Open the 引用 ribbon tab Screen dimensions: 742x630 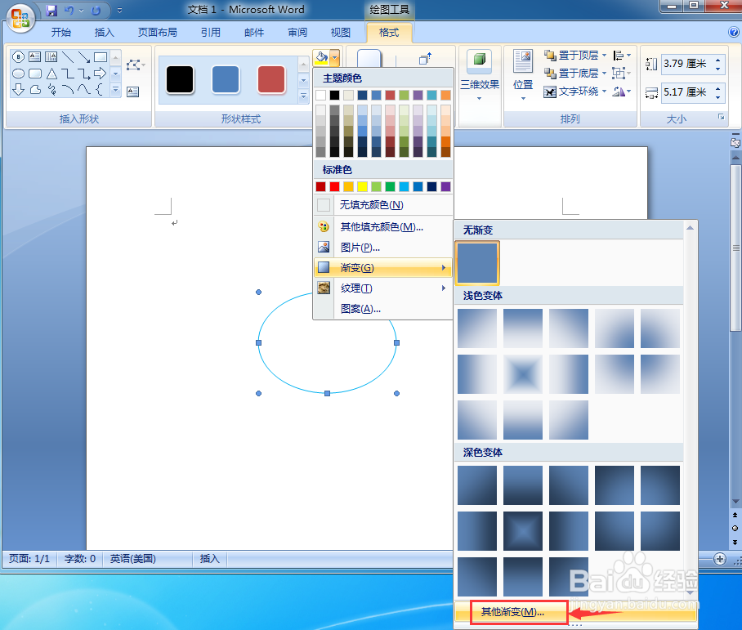211,32
